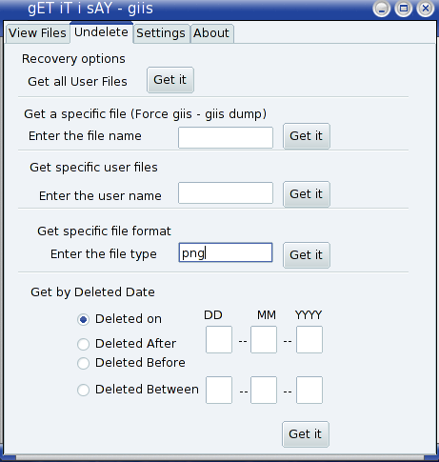Click the year field in Deleted Between row

coord(309,390)
